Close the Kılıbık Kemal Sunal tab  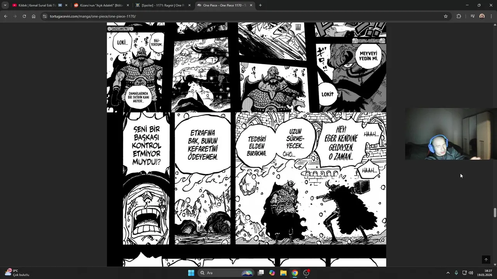click(66, 5)
